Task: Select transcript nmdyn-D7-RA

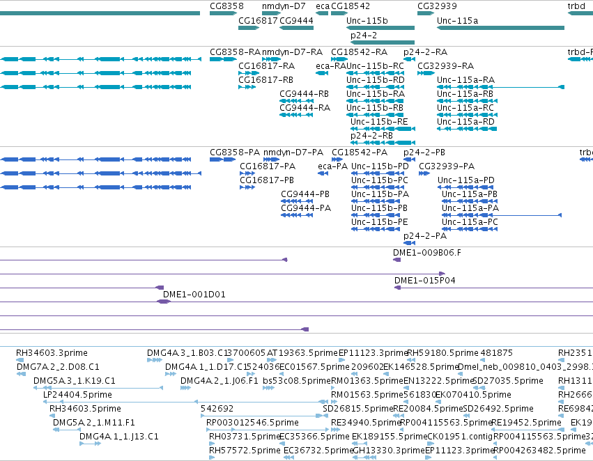Action: (x=293, y=52)
